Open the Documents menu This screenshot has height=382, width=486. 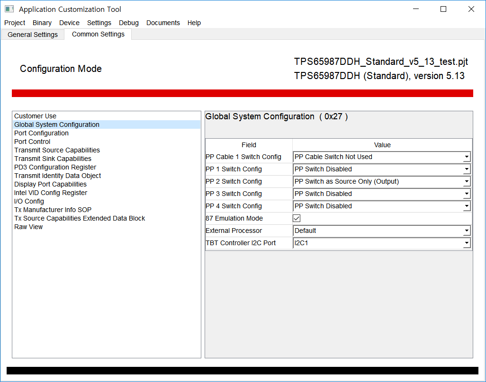coord(163,23)
